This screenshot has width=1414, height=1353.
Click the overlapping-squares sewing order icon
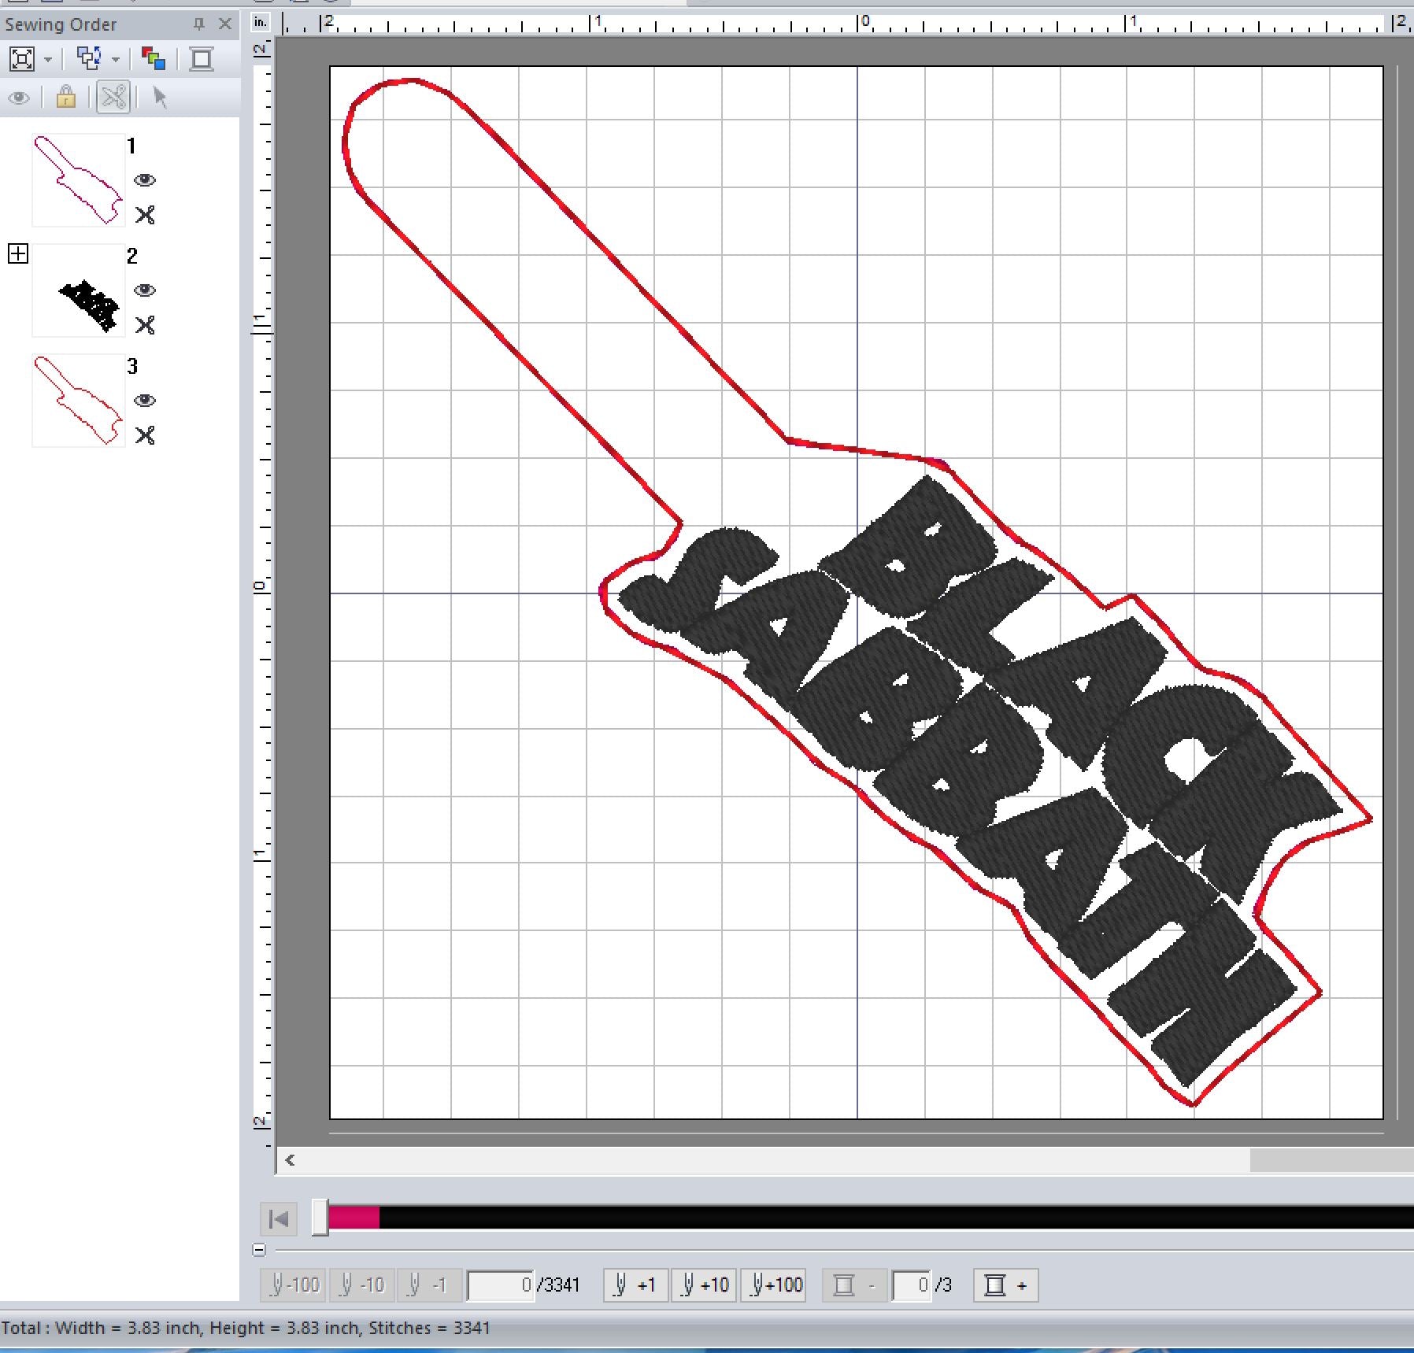pyautogui.click(x=89, y=58)
